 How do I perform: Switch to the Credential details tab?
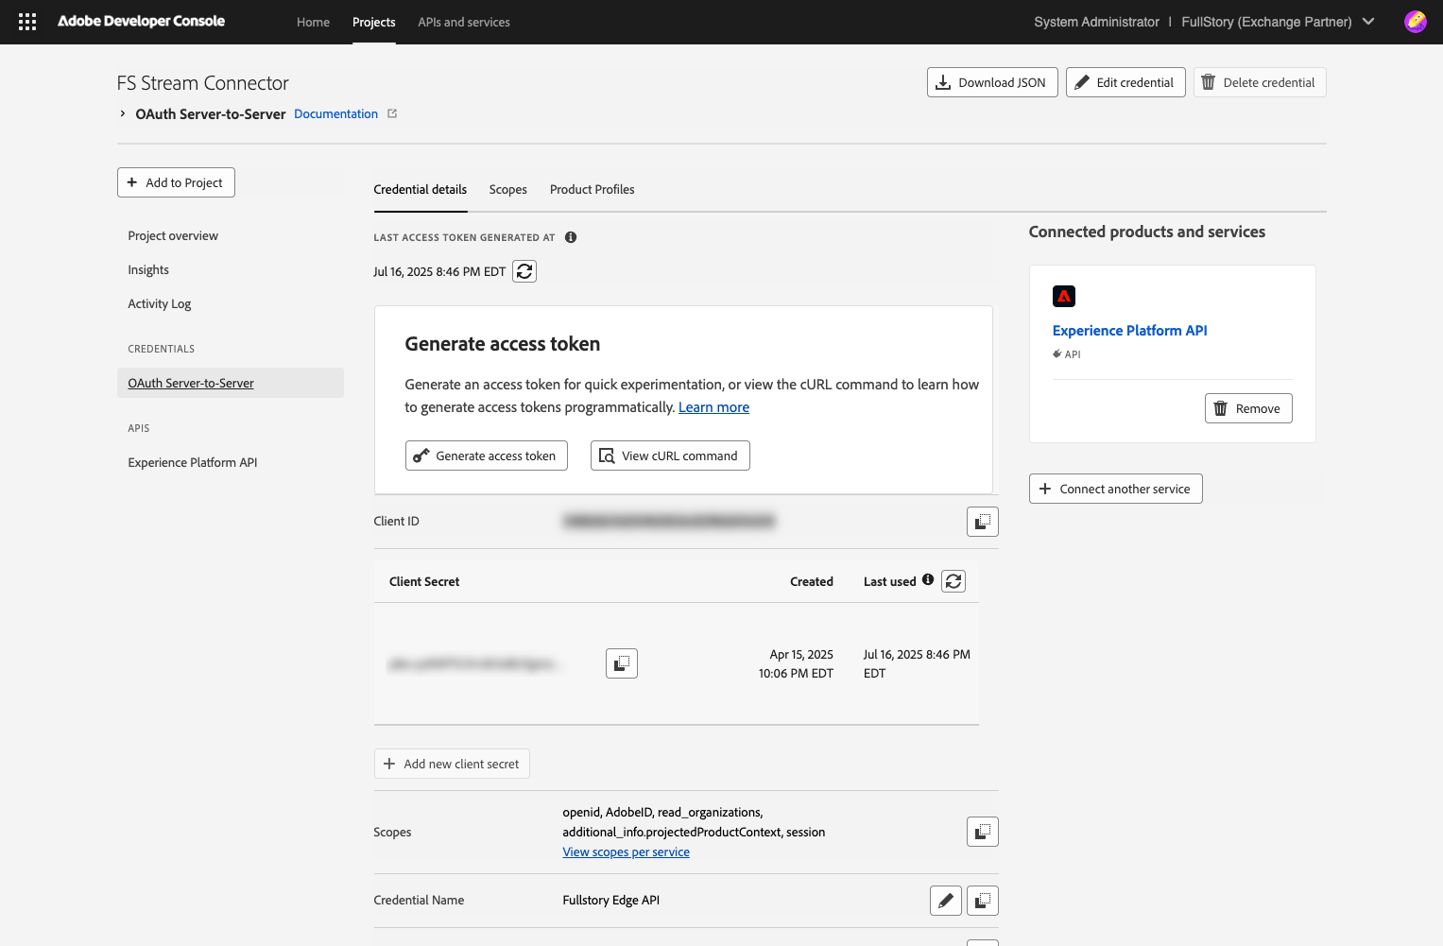pyautogui.click(x=421, y=189)
